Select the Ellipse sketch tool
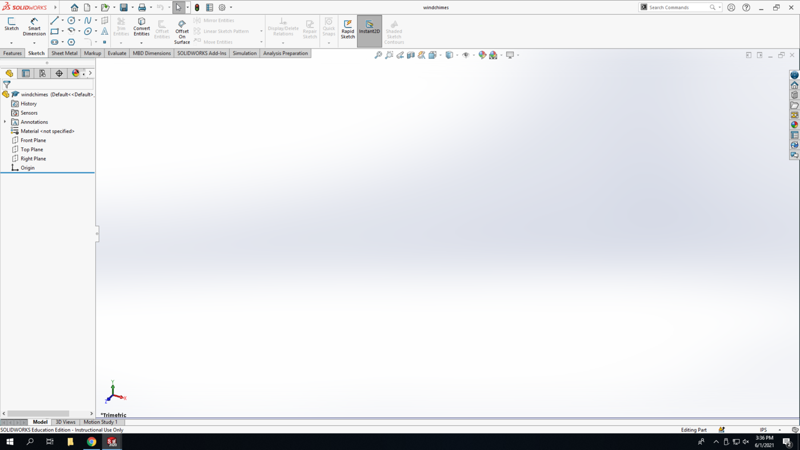 pos(88,31)
